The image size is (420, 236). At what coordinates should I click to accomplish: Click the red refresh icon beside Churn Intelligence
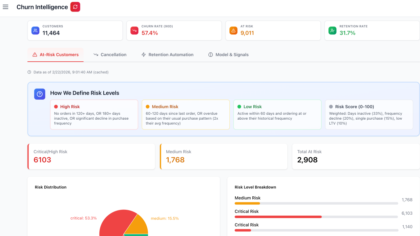click(75, 7)
